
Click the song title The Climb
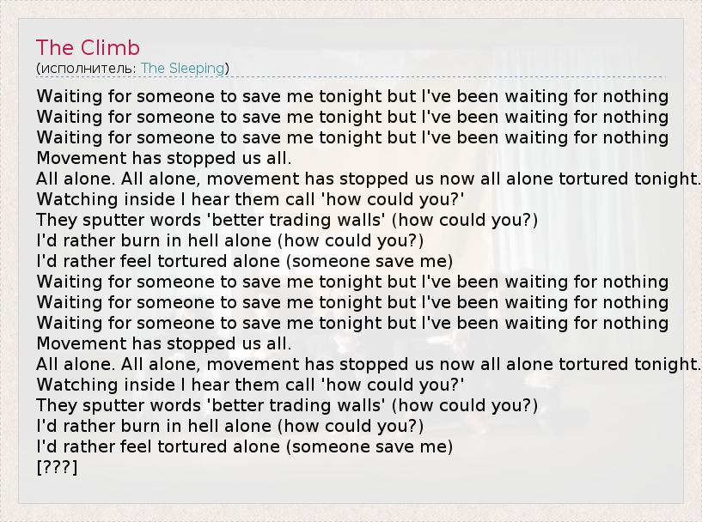[88, 48]
